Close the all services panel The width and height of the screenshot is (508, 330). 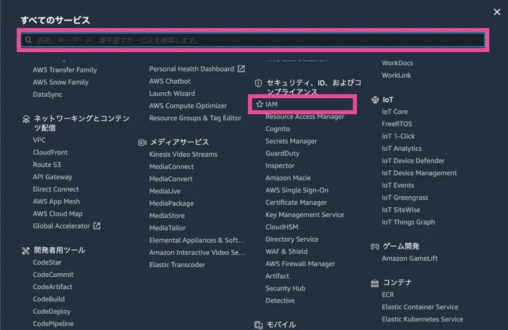(497, 12)
